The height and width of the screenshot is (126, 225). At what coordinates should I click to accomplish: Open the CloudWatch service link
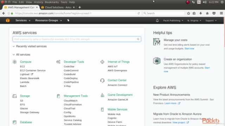click(71, 101)
